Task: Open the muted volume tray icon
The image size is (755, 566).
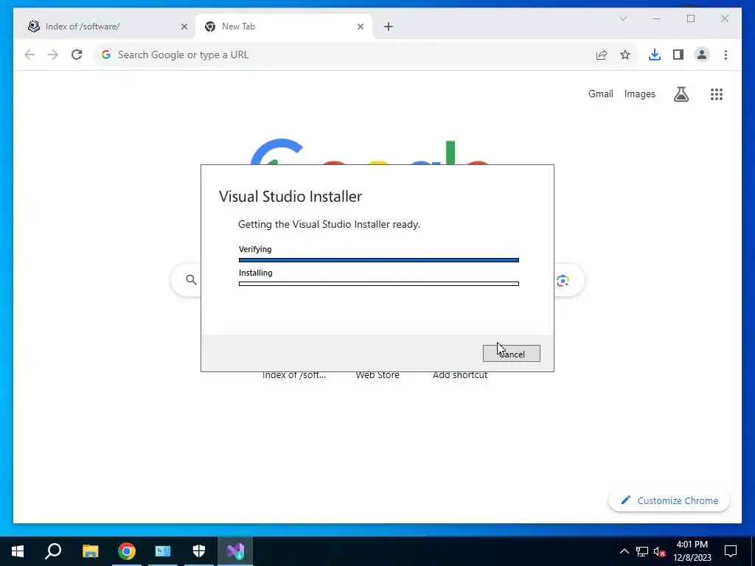Action: [660, 551]
